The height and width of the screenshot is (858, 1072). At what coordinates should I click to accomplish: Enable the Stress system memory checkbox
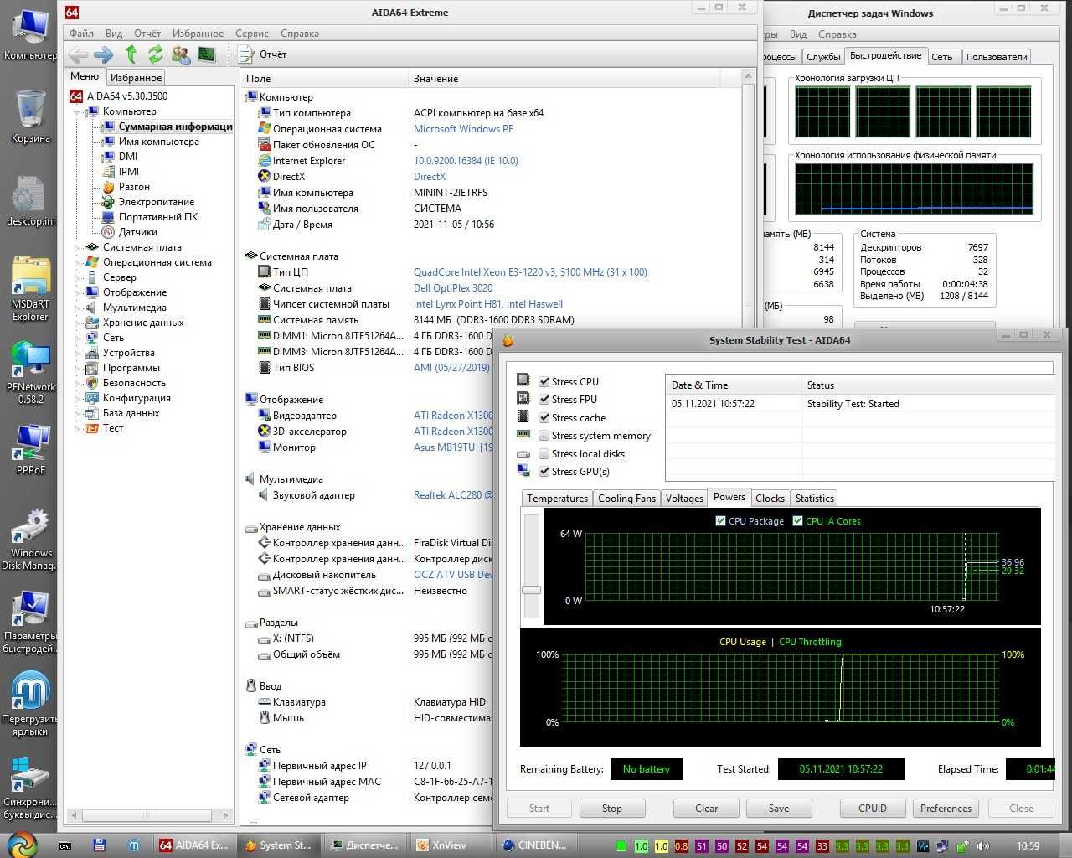pyautogui.click(x=544, y=436)
